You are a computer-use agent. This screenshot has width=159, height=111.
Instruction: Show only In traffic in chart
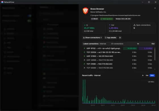tap(143, 76)
